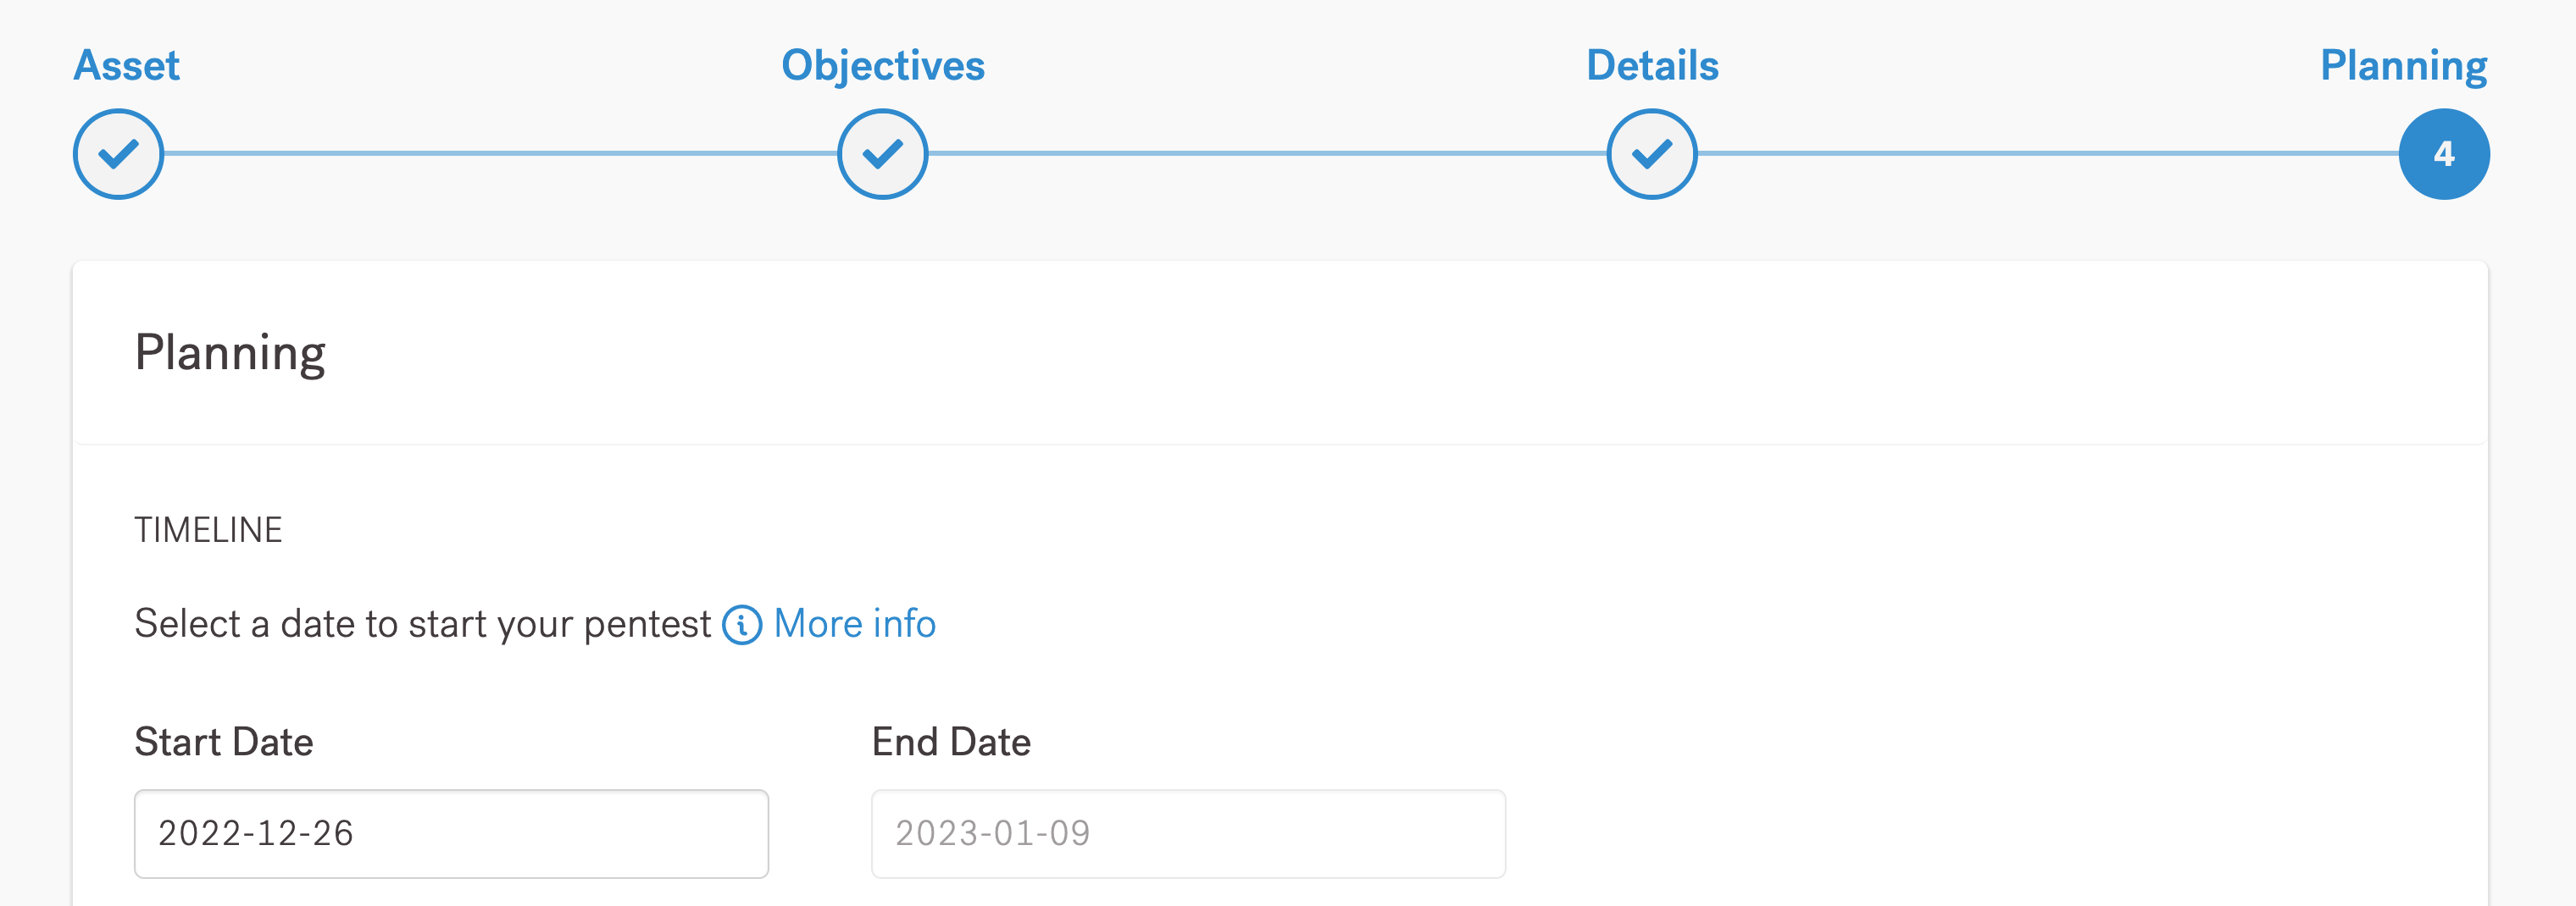Click the "Select a date to start" text
The image size is (2576, 906).
[422, 624]
